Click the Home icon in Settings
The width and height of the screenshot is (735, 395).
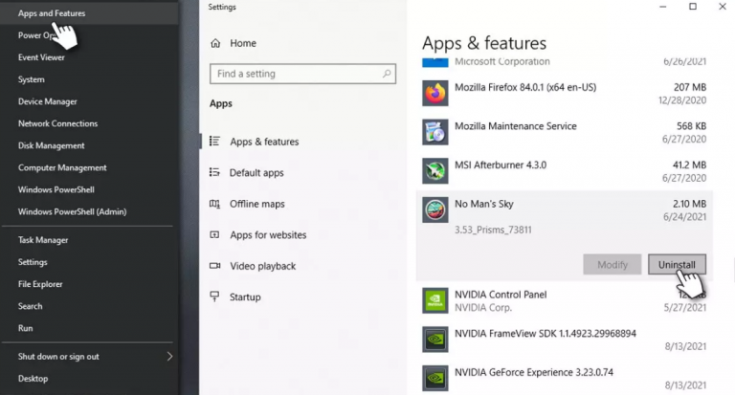[x=215, y=43]
